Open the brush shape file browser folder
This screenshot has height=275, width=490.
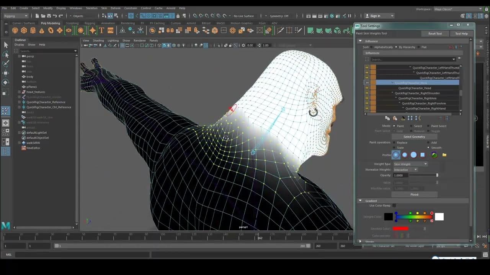pyautogui.click(x=444, y=155)
